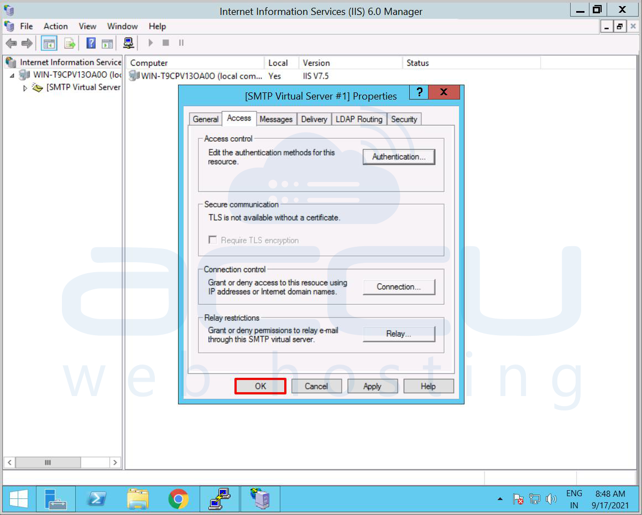Open PowerShell from the taskbar
The width and height of the screenshot is (642, 515).
coord(97,500)
